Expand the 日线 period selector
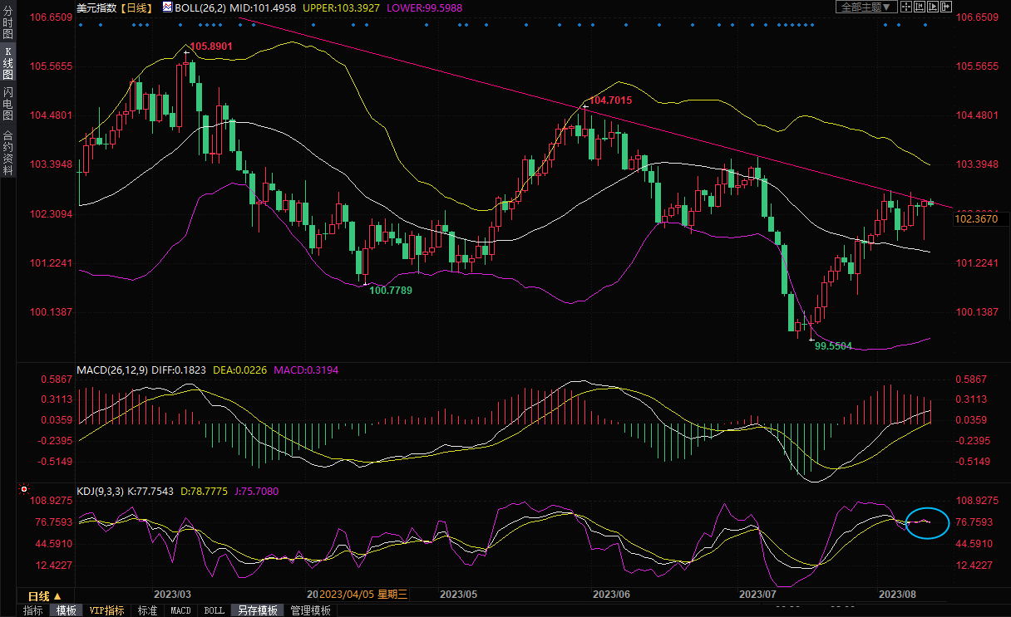Image resolution: width=1011 pixels, height=617 pixels. pyautogui.click(x=45, y=596)
